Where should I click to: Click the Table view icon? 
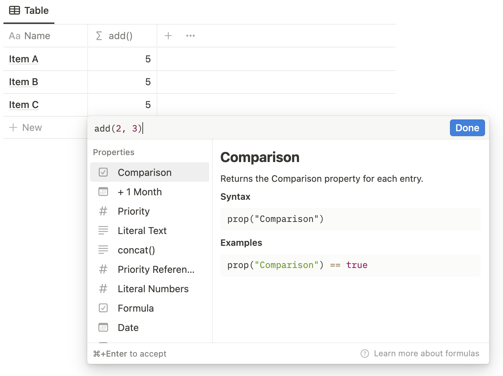tap(15, 10)
